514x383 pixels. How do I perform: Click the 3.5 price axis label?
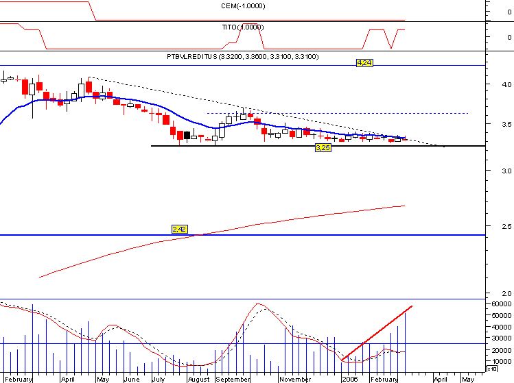(x=506, y=125)
